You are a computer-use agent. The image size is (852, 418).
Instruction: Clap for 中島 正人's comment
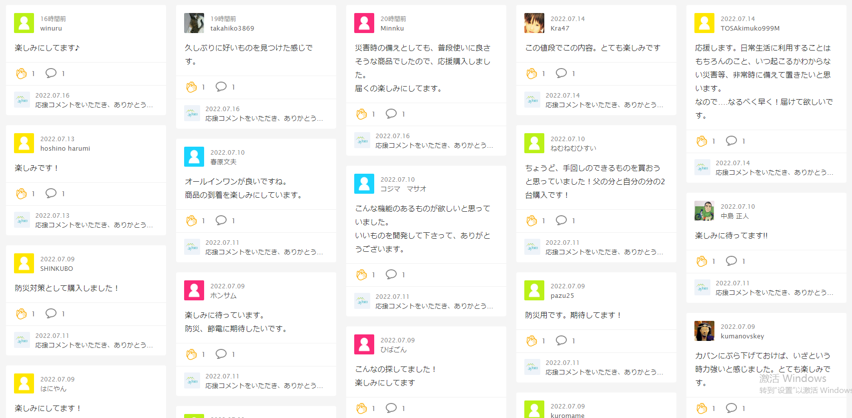click(x=702, y=261)
